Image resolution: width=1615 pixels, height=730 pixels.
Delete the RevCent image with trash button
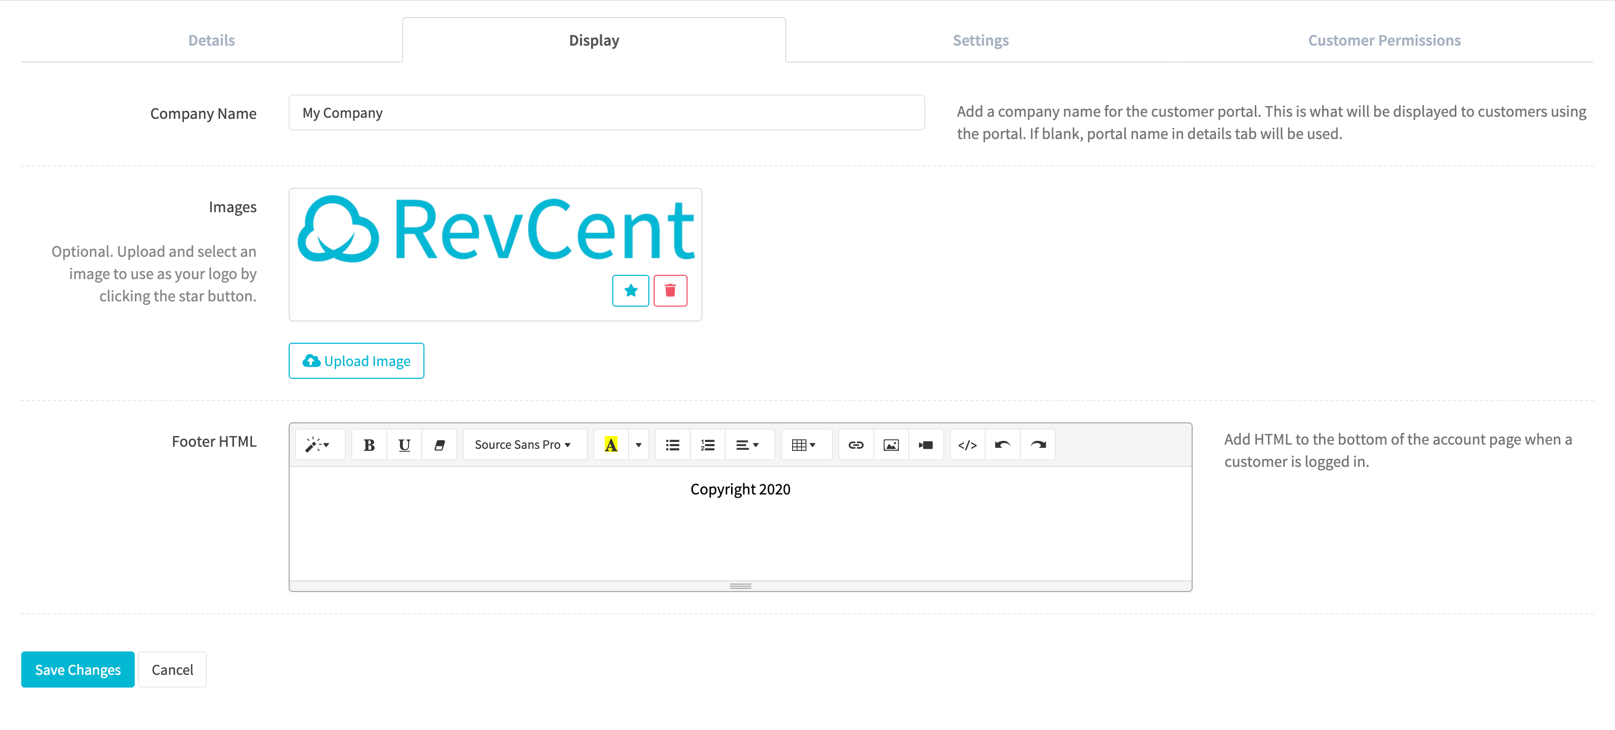click(x=670, y=290)
